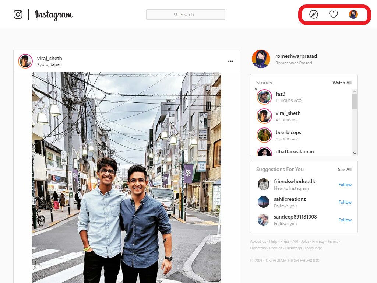Viewport: 377px width, 283px height.
Task: Open viraj_sheth name in Stories list
Action: (288, 113)
